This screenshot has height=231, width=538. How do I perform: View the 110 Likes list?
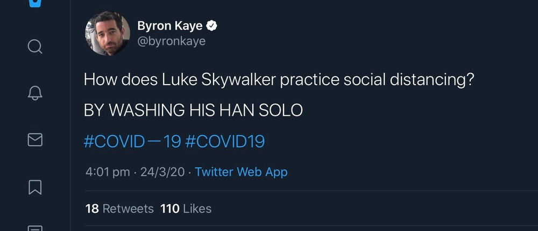(186, 208)
